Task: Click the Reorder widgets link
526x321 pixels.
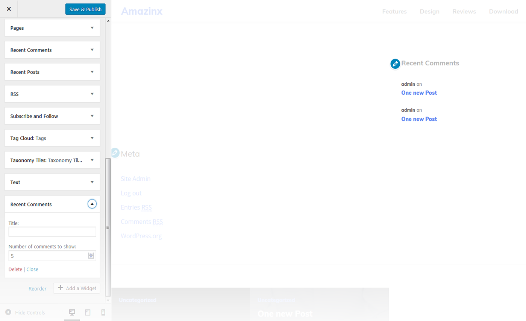Action: 38,289
